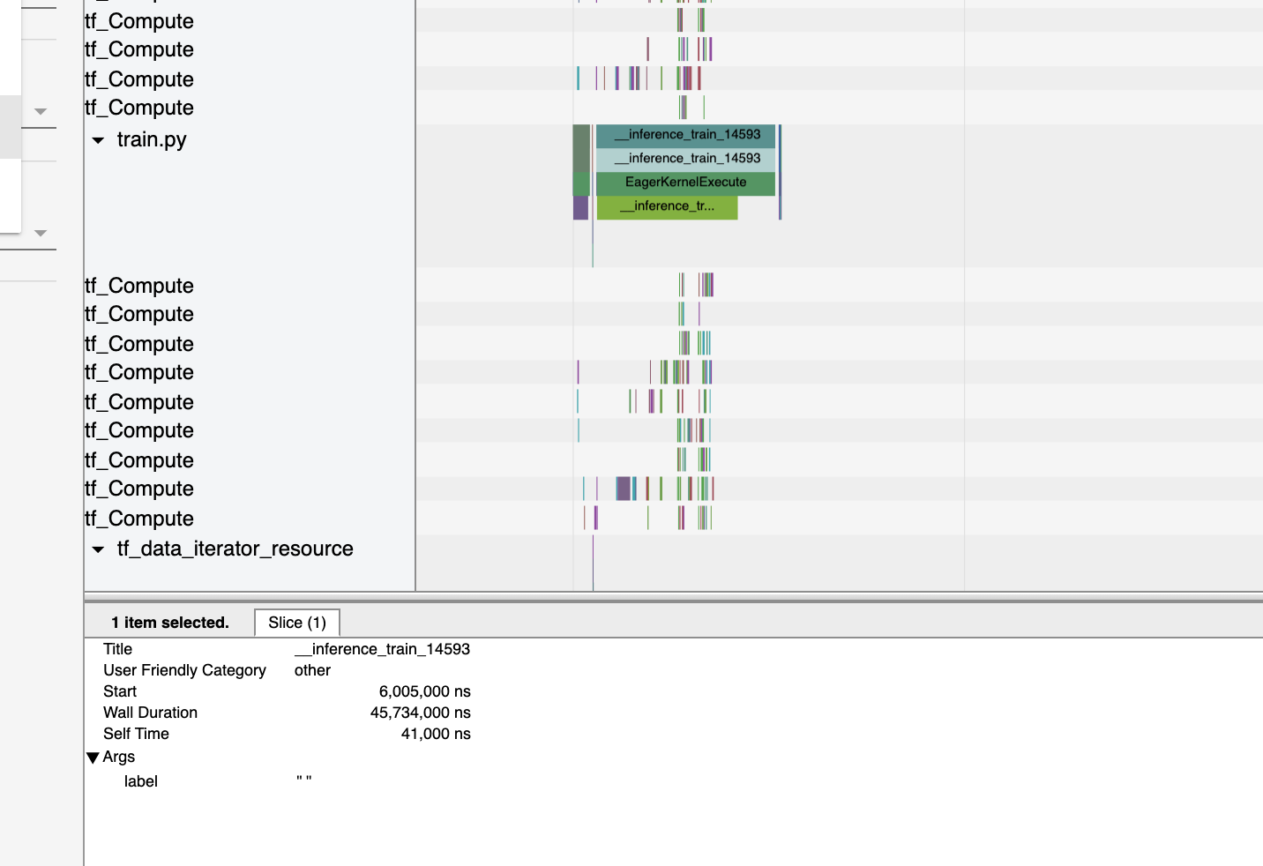Click the tf_Compute track label directly above train.py
The height and width of the screenshot is (866, 1263).
tap(138, 108)
